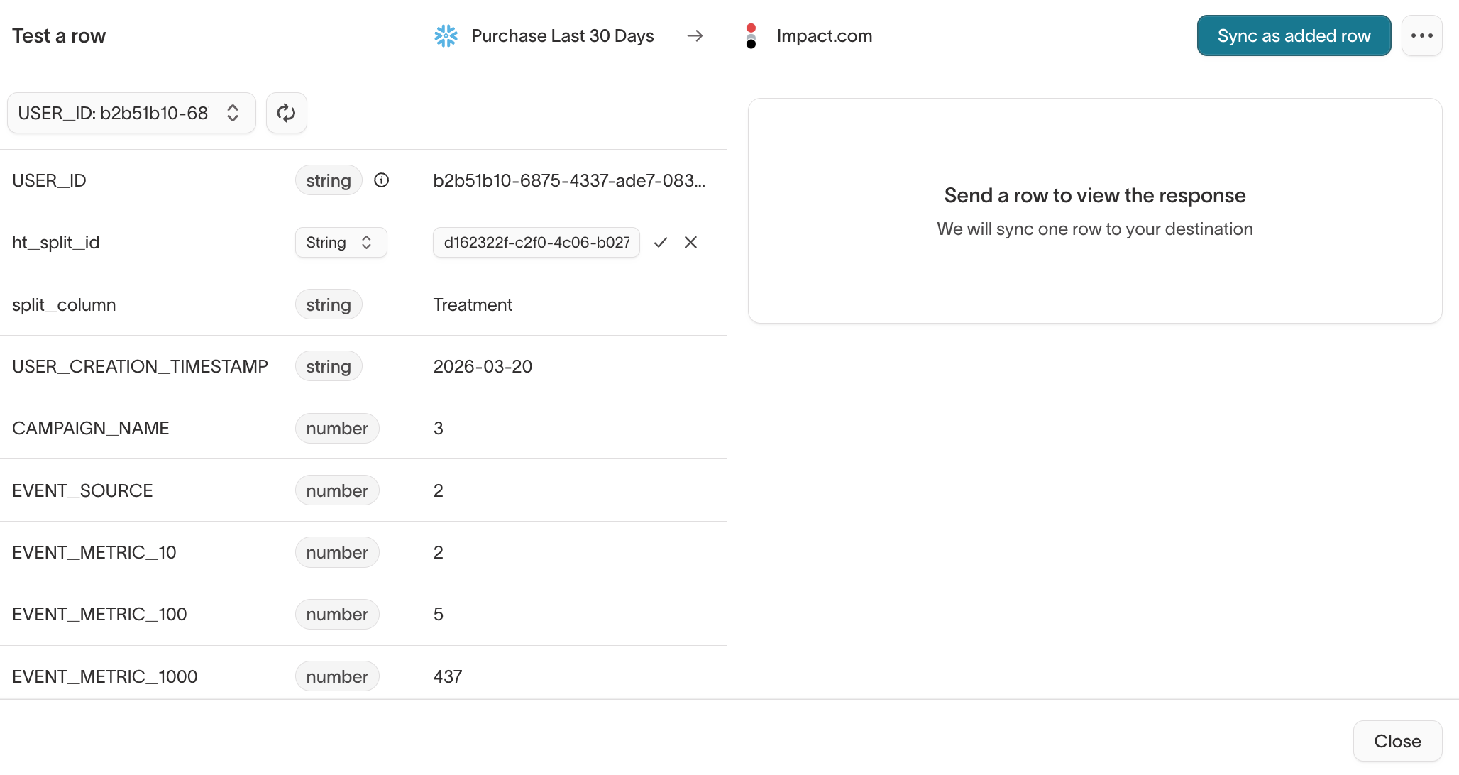Click the EVENT_METRIC_100 field name
Image resolution: width=1459 pixels, height=775 pixels.
(99, 614)
